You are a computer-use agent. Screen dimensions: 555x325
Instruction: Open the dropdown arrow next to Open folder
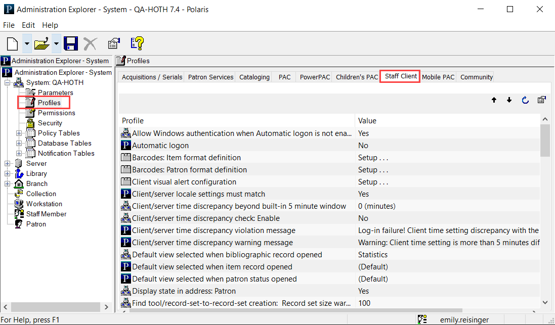[x=56, y=44]
